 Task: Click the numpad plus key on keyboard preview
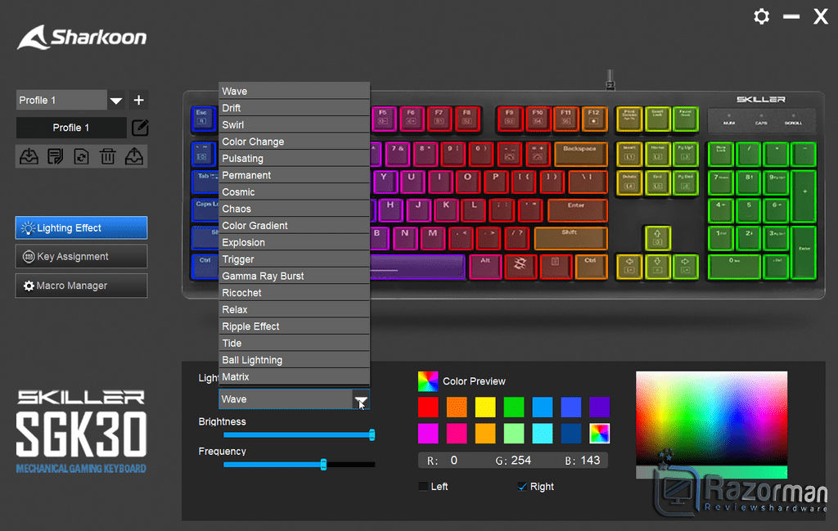coord(804,196)
